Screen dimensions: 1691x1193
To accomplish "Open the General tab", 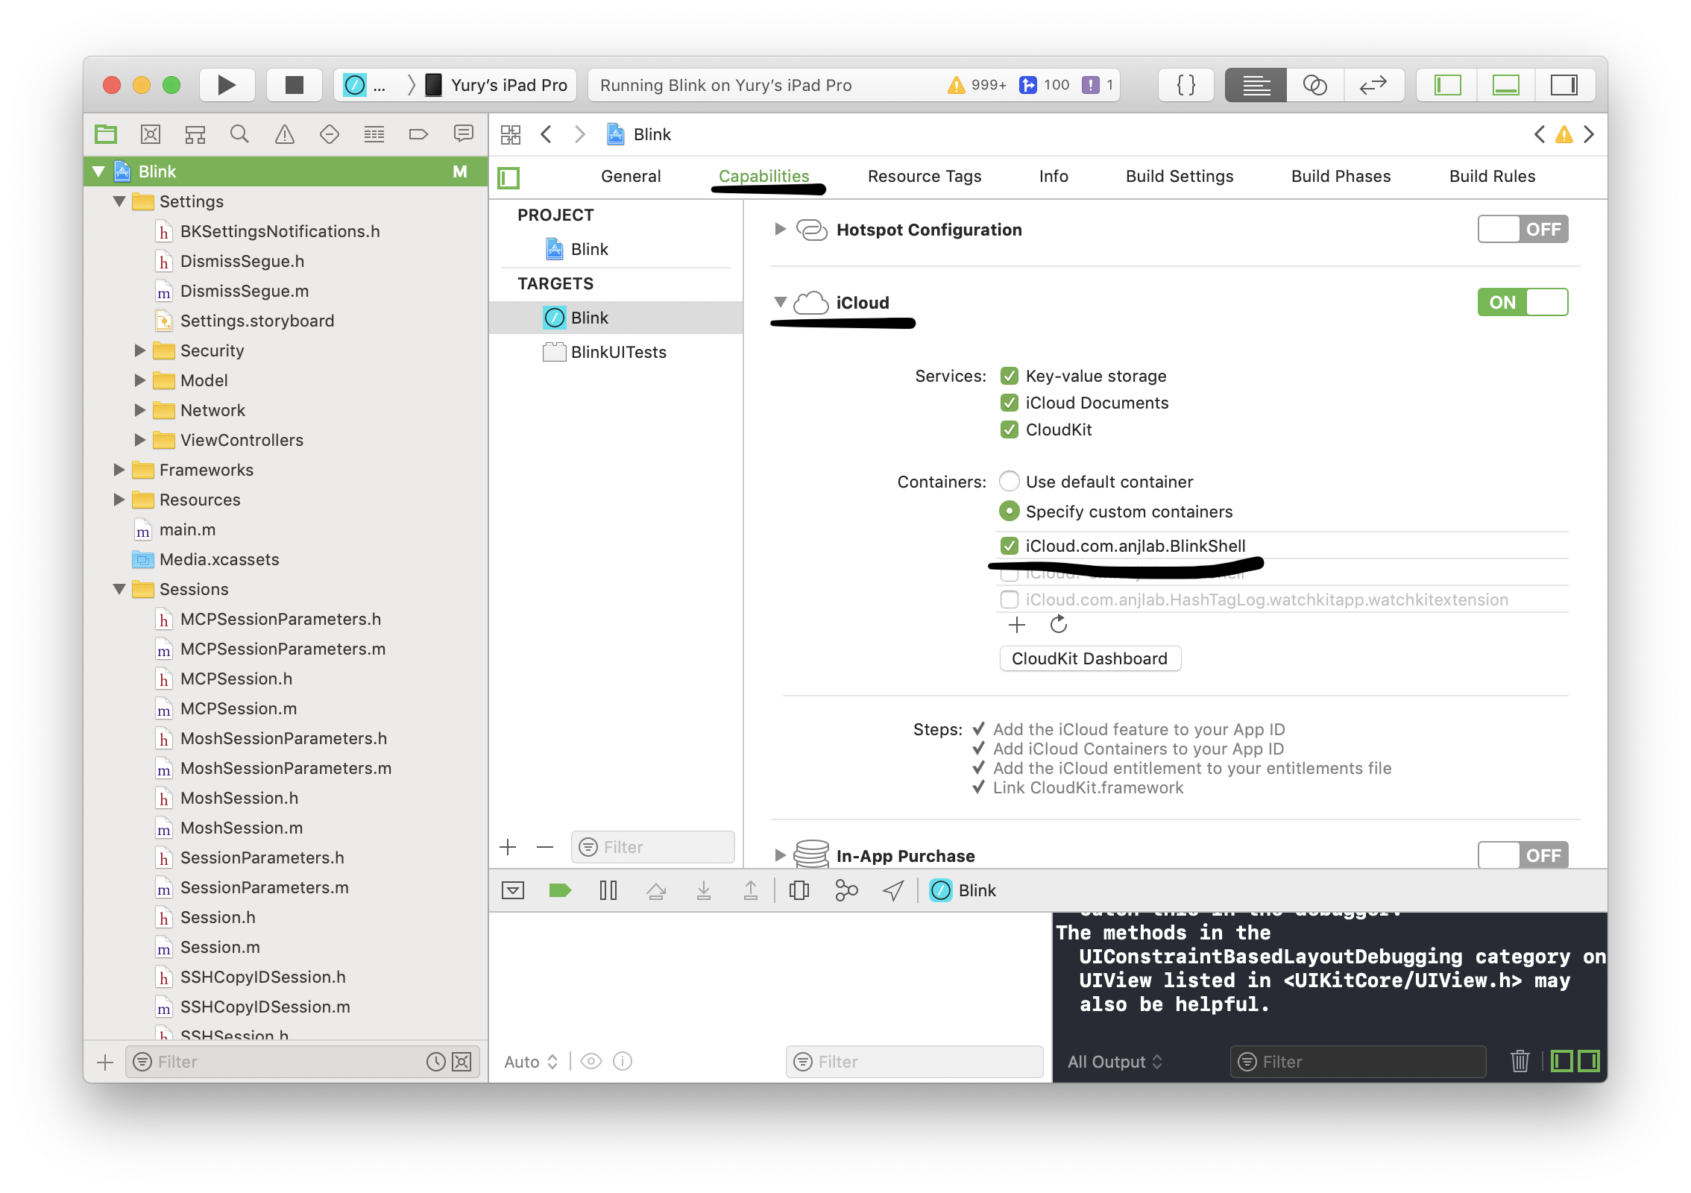I will 631,176.
